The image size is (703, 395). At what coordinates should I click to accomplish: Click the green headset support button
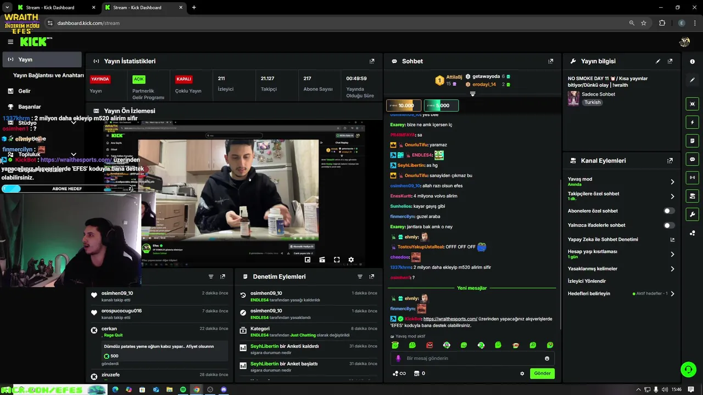coord(688,370)
